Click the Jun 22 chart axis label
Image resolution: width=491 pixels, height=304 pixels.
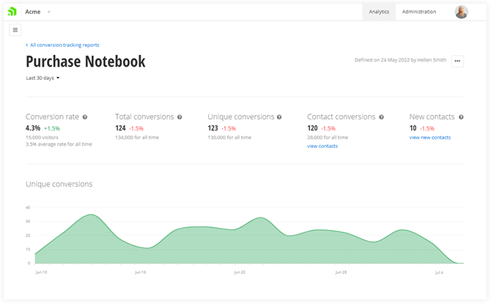[239, 272]
